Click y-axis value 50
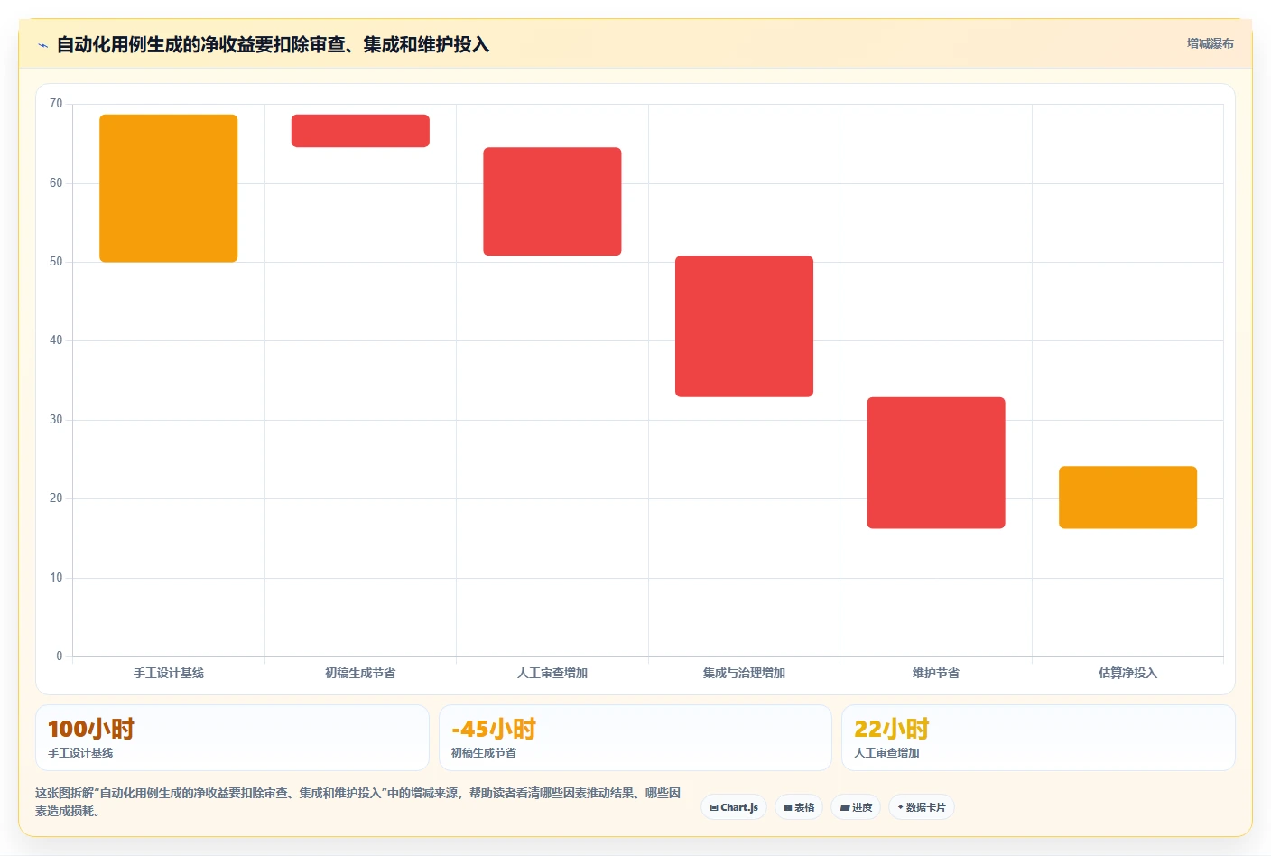This screenshot has height=856, width=1271. [x=56, y=262]
